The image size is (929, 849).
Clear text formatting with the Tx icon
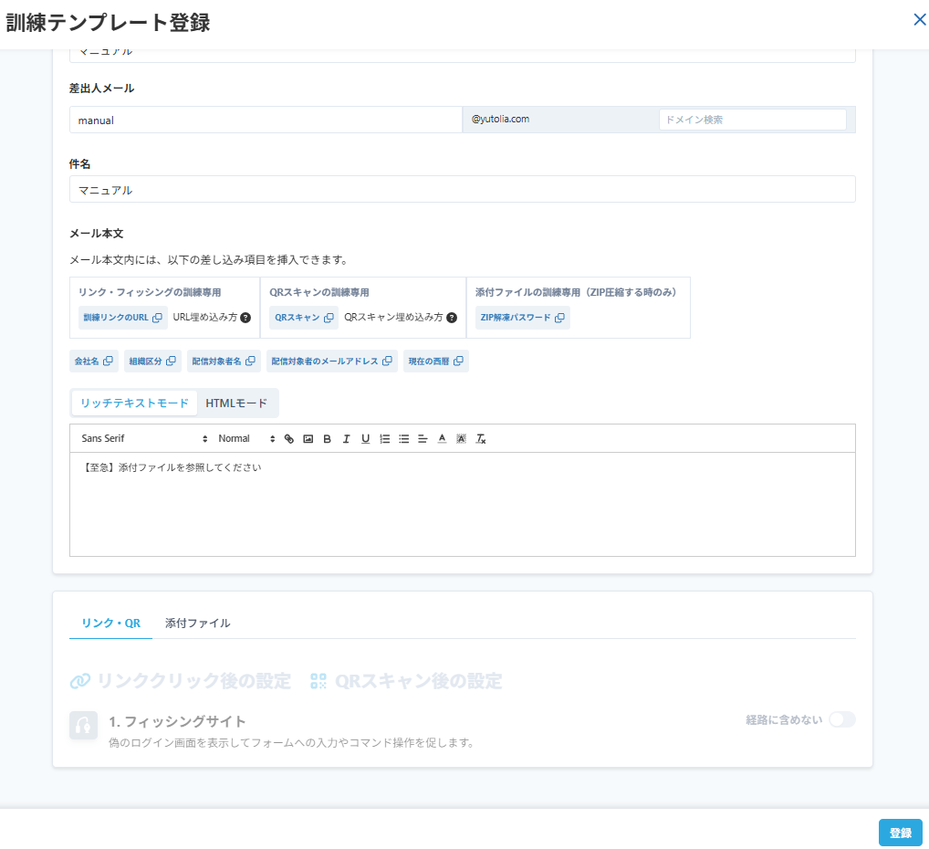(481, 439)
